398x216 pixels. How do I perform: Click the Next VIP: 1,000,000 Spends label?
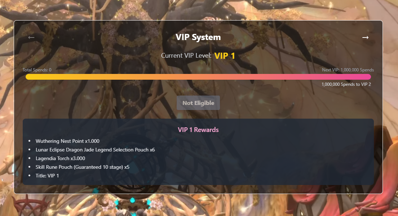pos(348,70)
